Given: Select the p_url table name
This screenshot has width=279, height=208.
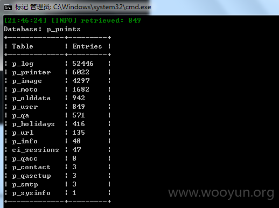Looking at the screenshot, I should [23, 133].
